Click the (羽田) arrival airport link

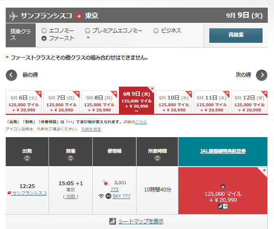pyautogui.click(x=70, y=197)
